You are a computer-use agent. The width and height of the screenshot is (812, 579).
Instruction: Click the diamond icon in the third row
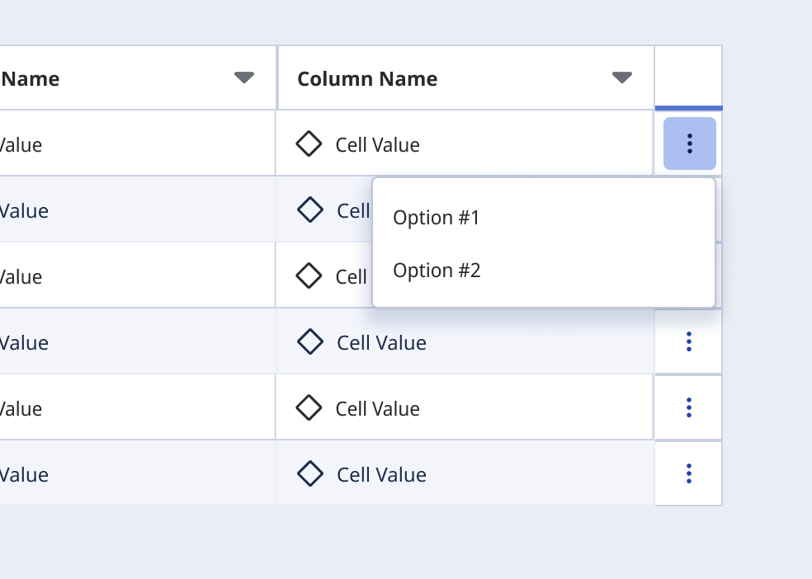click(309, 275)
